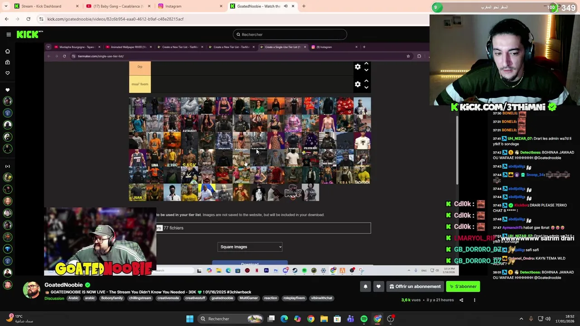Click the S'abonner button

(463, 287)
